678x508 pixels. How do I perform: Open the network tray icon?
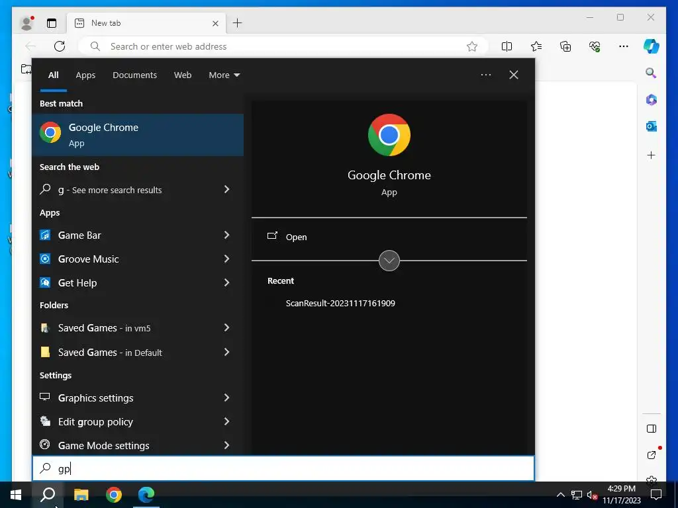(x=577, y=495)
